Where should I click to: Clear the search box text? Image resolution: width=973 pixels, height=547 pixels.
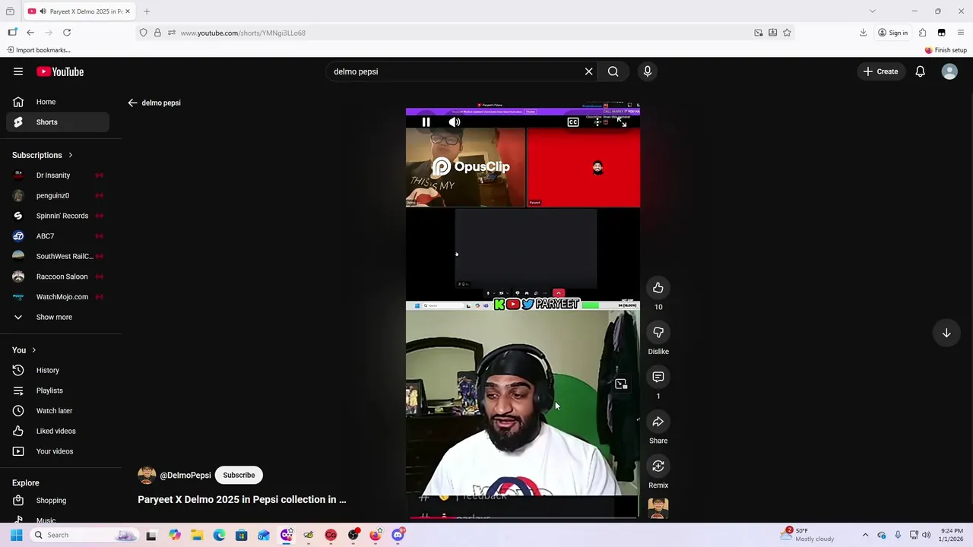[x=588, y=71]
